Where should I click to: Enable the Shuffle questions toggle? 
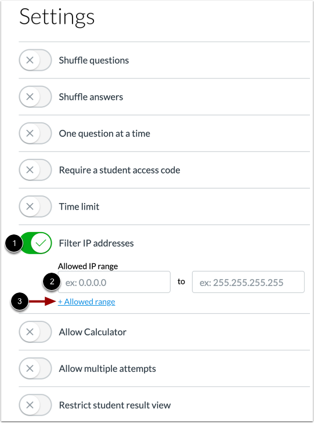(35, 60)
